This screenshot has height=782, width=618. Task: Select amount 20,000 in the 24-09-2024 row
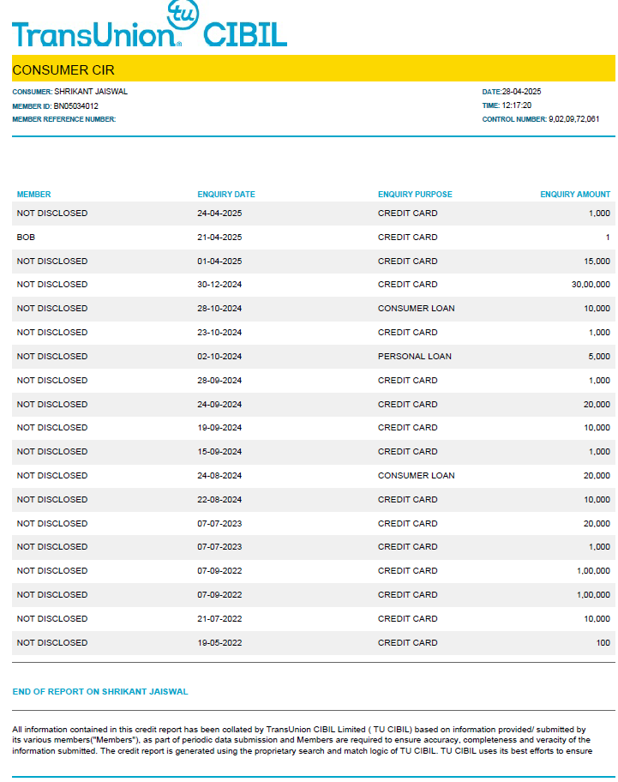[597, 404]
